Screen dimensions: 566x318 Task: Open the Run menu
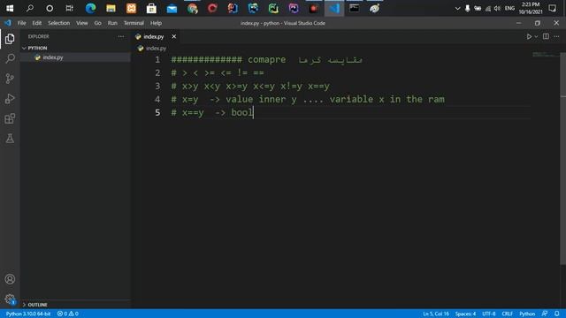(x=112, y=23)
